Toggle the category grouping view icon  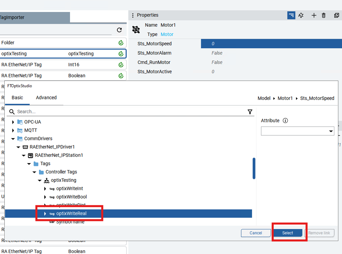click(x=291, y=15)
